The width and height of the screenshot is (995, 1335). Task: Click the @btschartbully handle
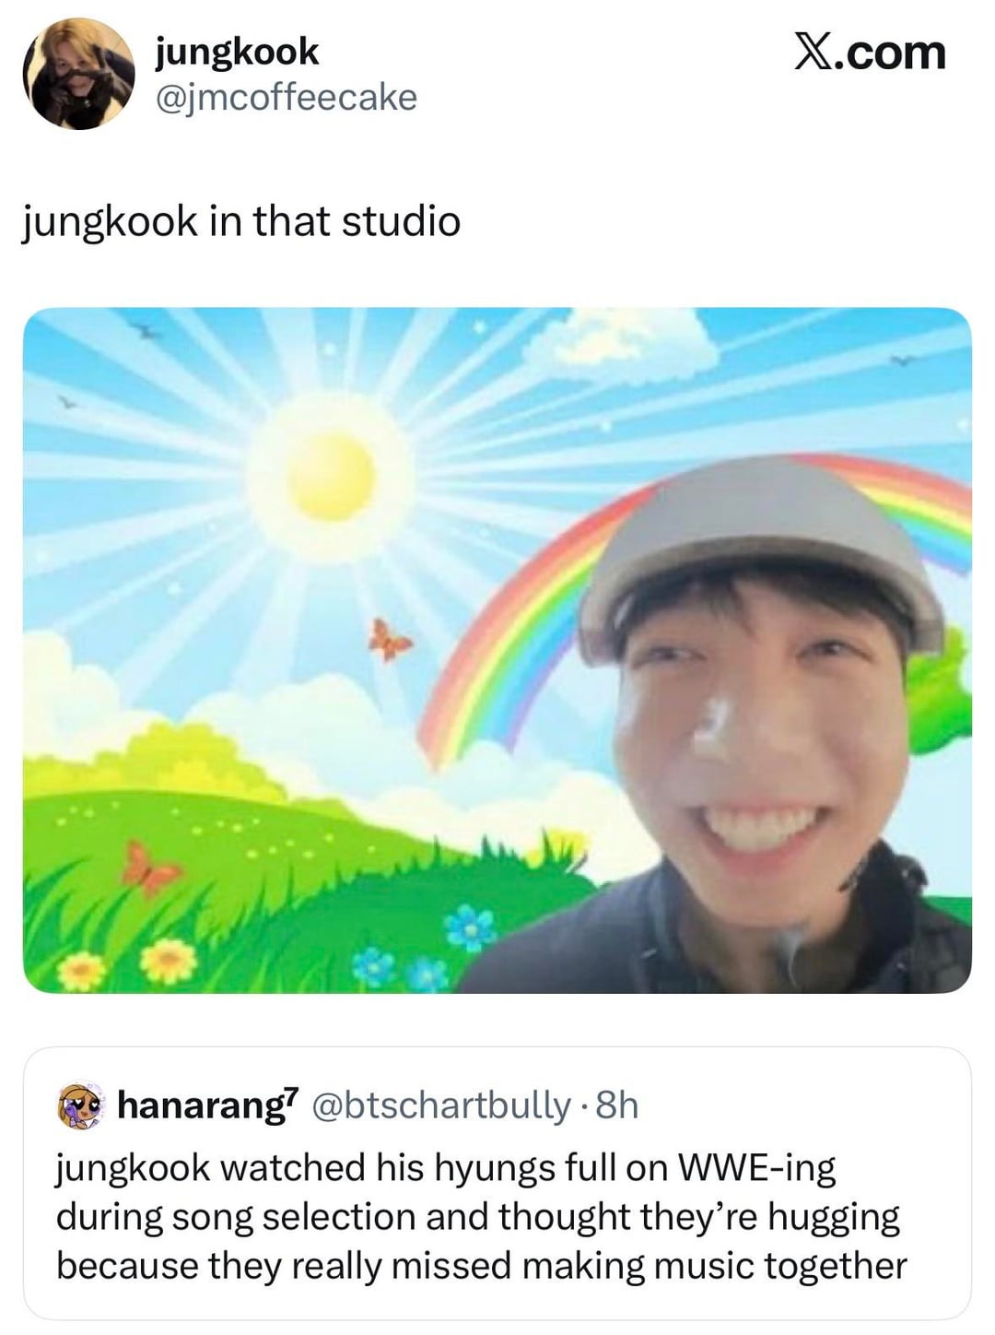point(442,1105)
